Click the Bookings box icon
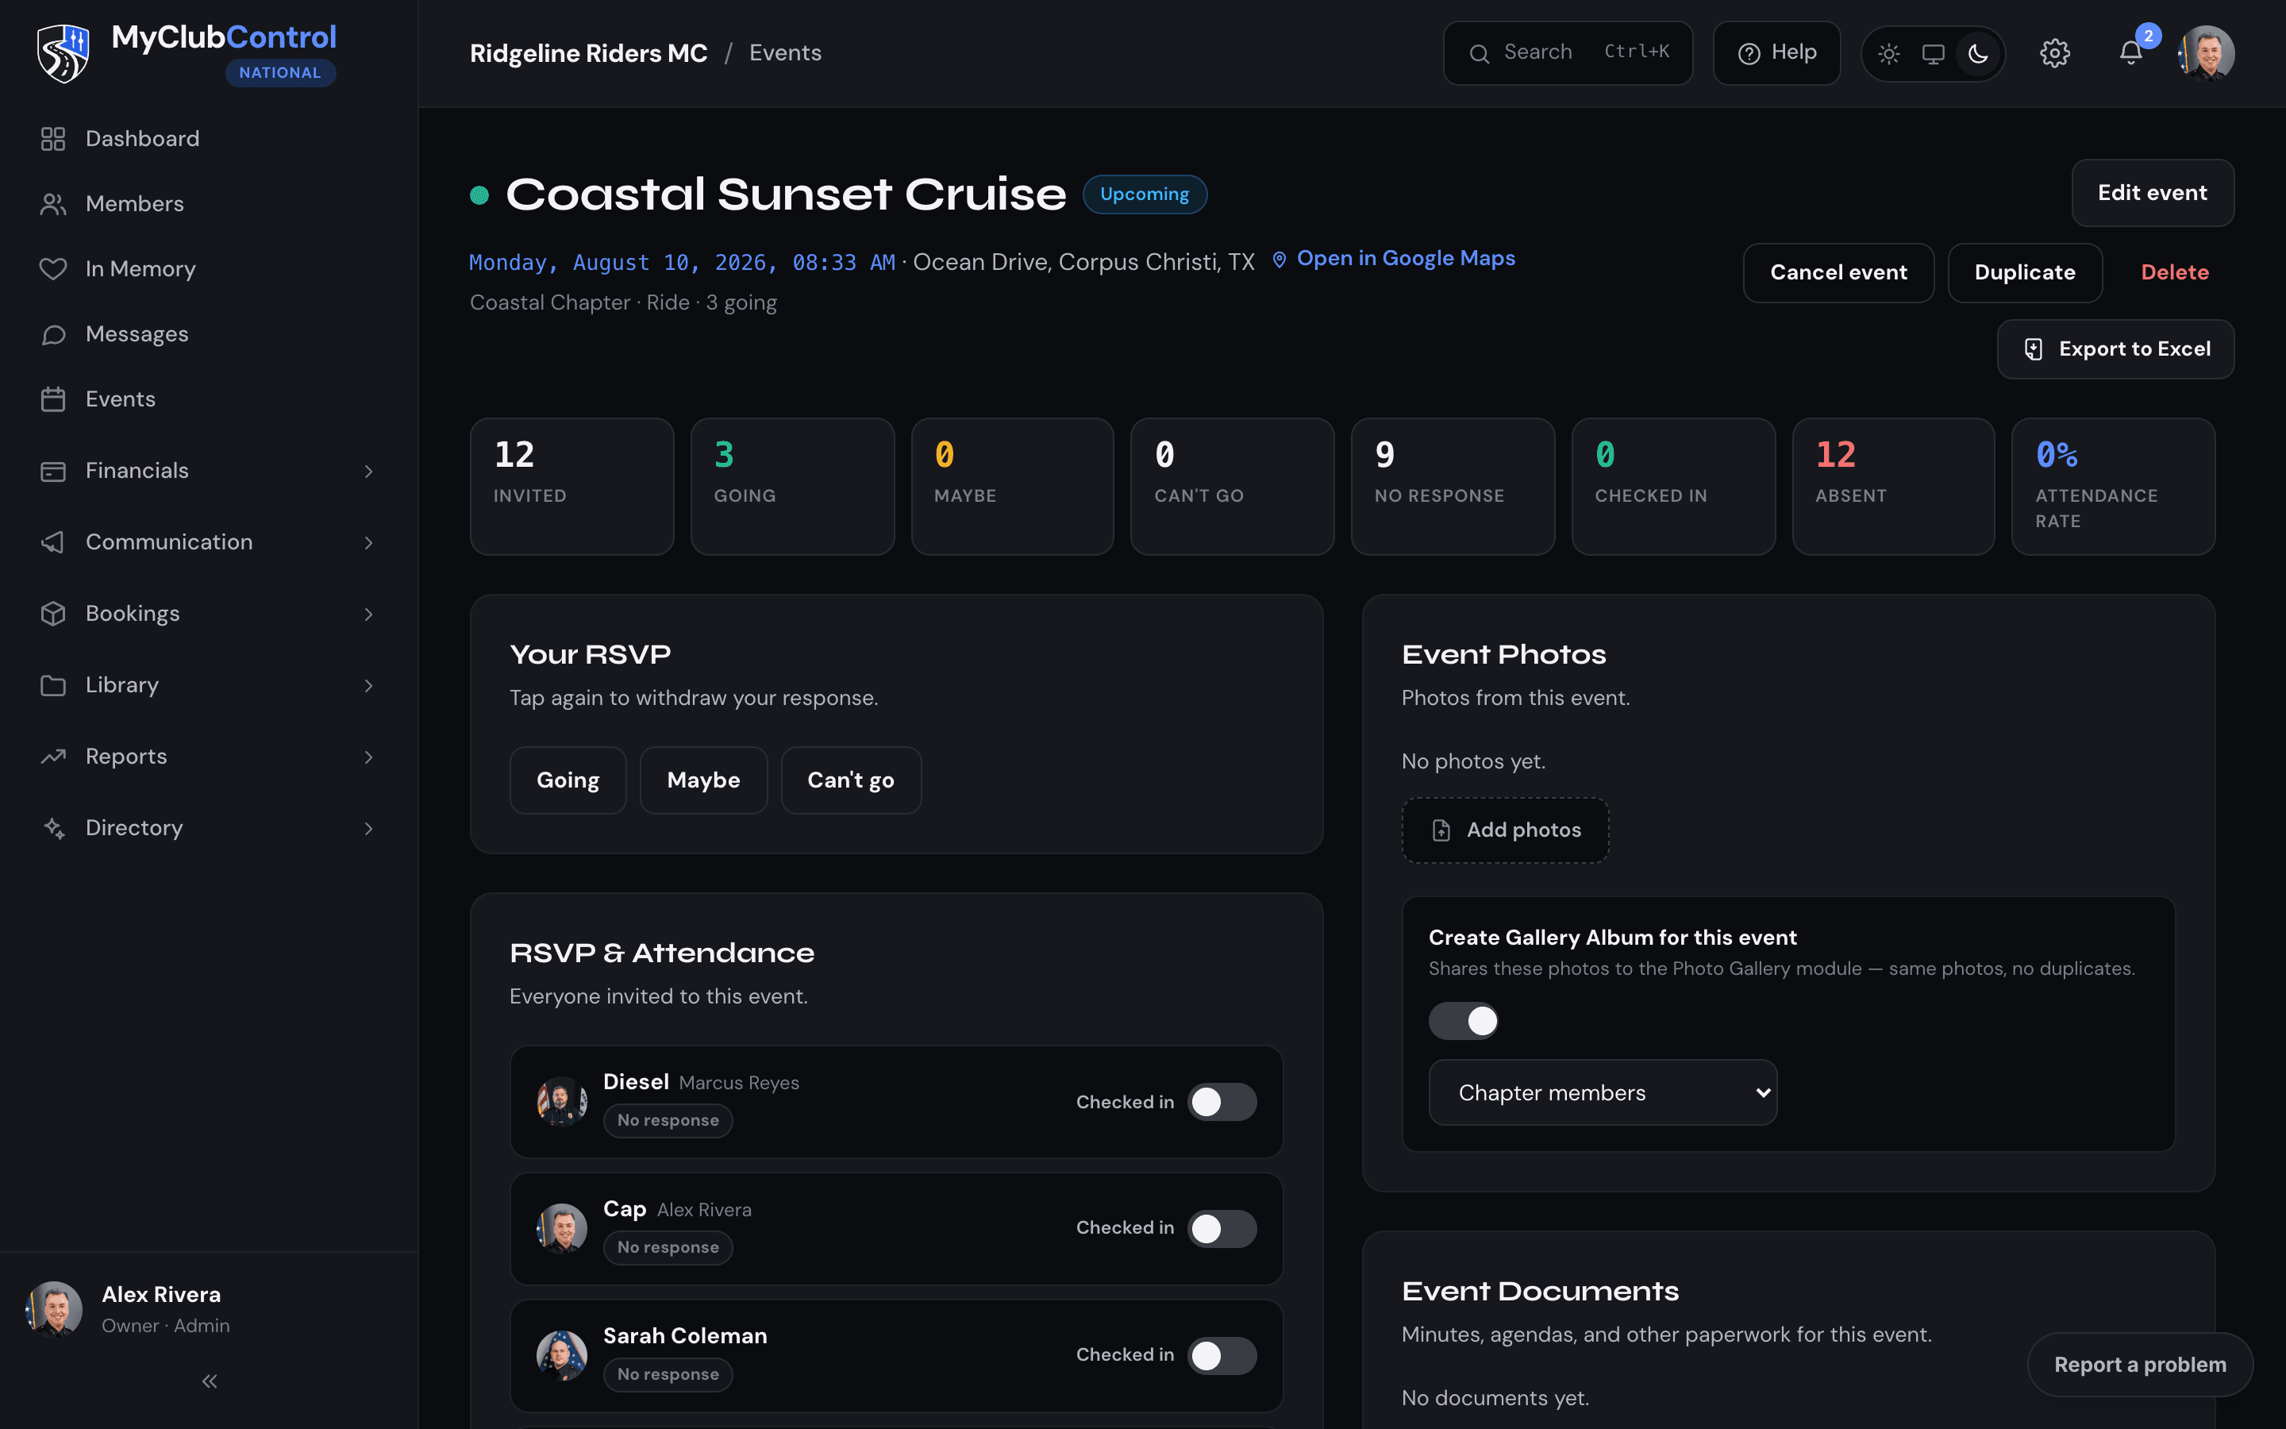This screenshot has width=2286, height=1429. (x=53, y=614)
